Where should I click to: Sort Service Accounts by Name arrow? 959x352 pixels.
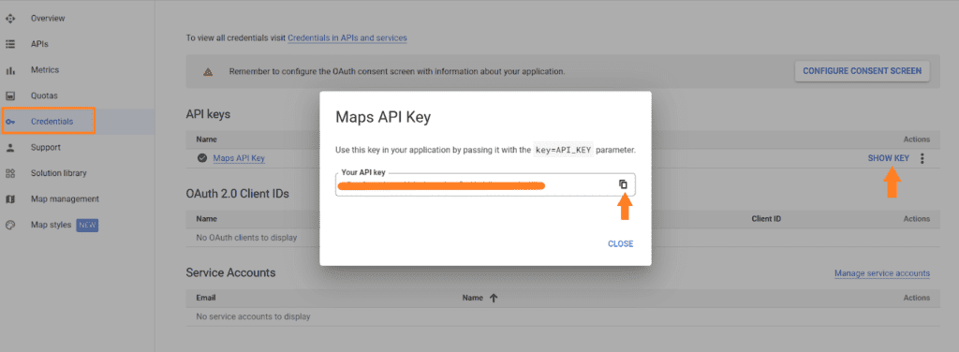(x=494, y=298)
